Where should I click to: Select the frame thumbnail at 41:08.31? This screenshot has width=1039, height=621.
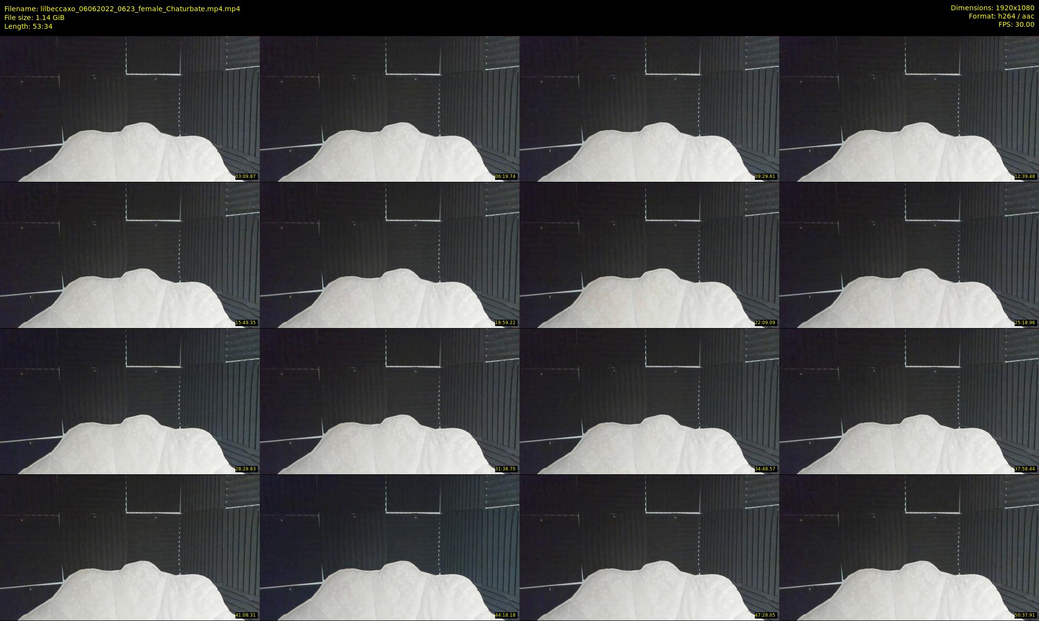click(x=130, y=547)
